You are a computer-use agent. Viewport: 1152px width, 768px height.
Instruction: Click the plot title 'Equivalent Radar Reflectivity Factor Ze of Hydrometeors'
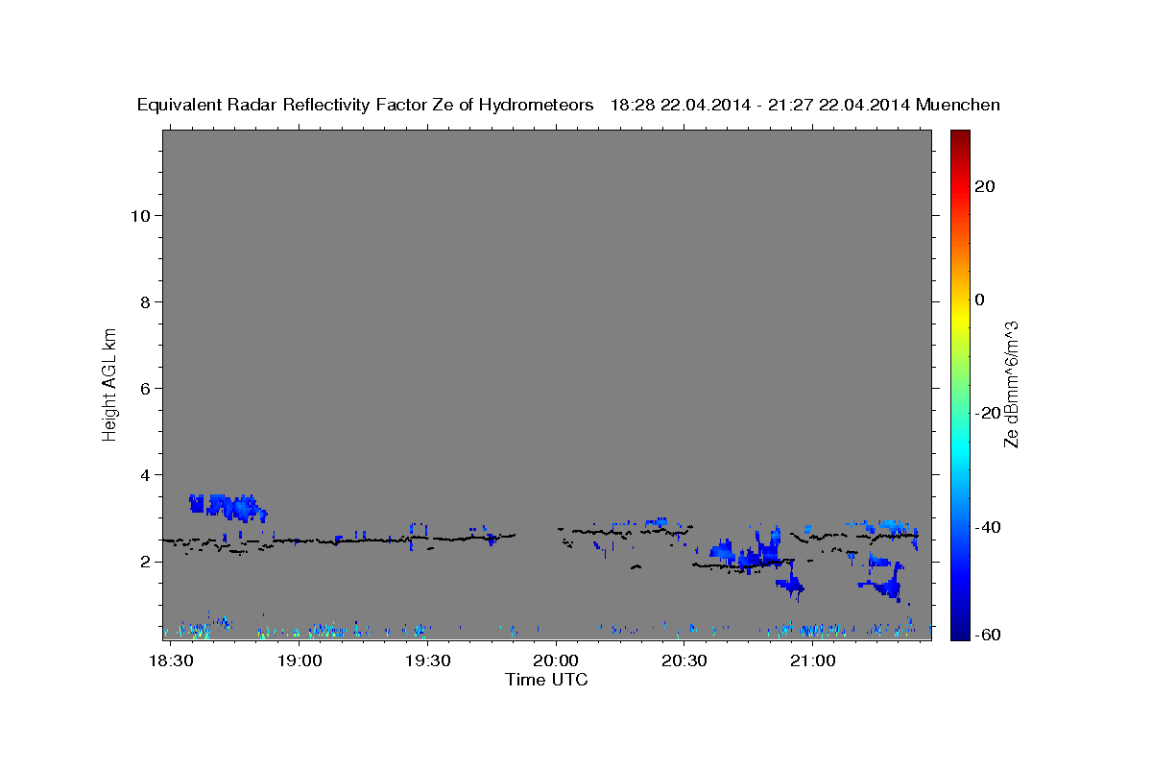tap(365, 106)
